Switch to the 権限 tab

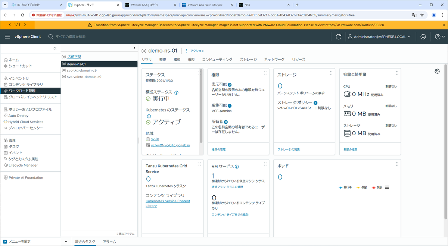pos(191,60)
